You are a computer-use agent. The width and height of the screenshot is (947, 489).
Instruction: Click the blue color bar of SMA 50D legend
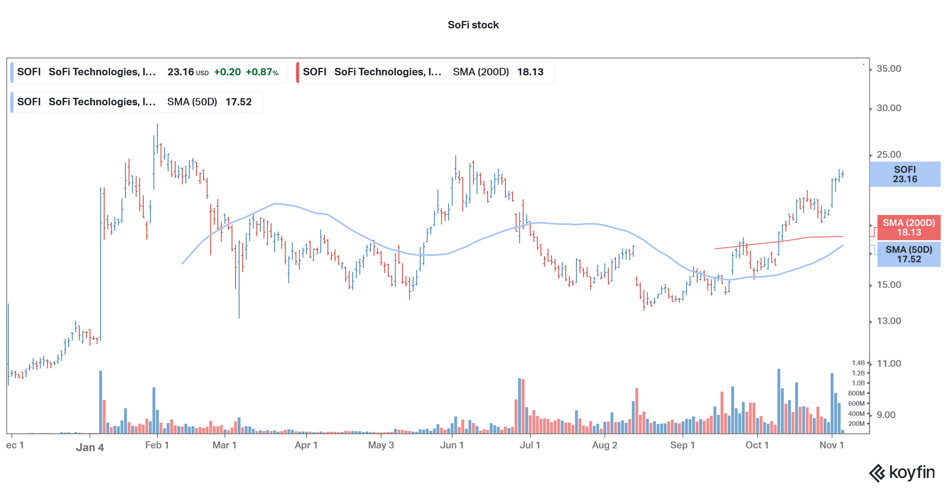(12, 102)
